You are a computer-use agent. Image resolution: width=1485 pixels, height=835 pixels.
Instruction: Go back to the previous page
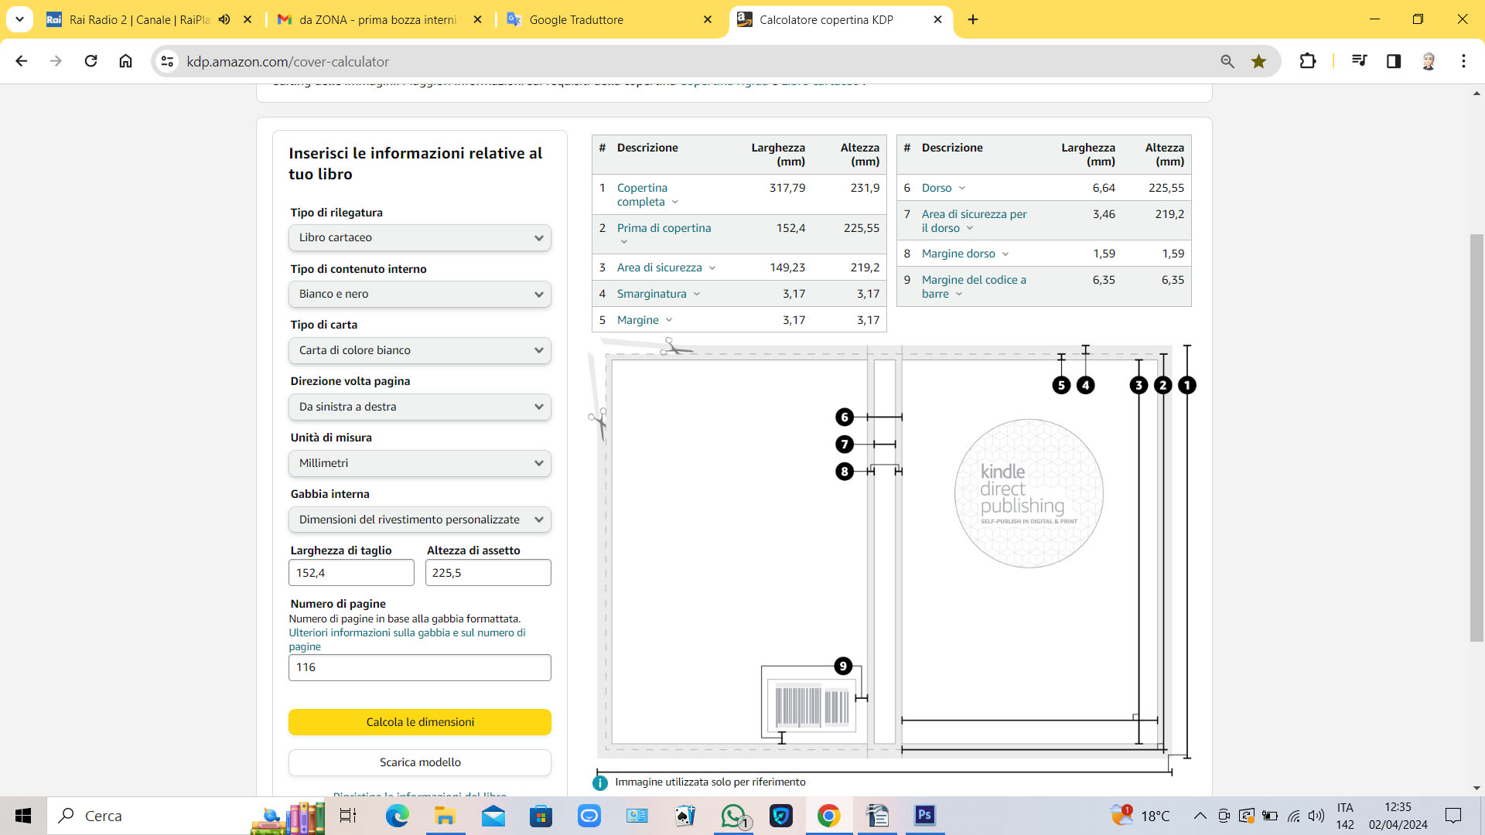pos(22,61)
